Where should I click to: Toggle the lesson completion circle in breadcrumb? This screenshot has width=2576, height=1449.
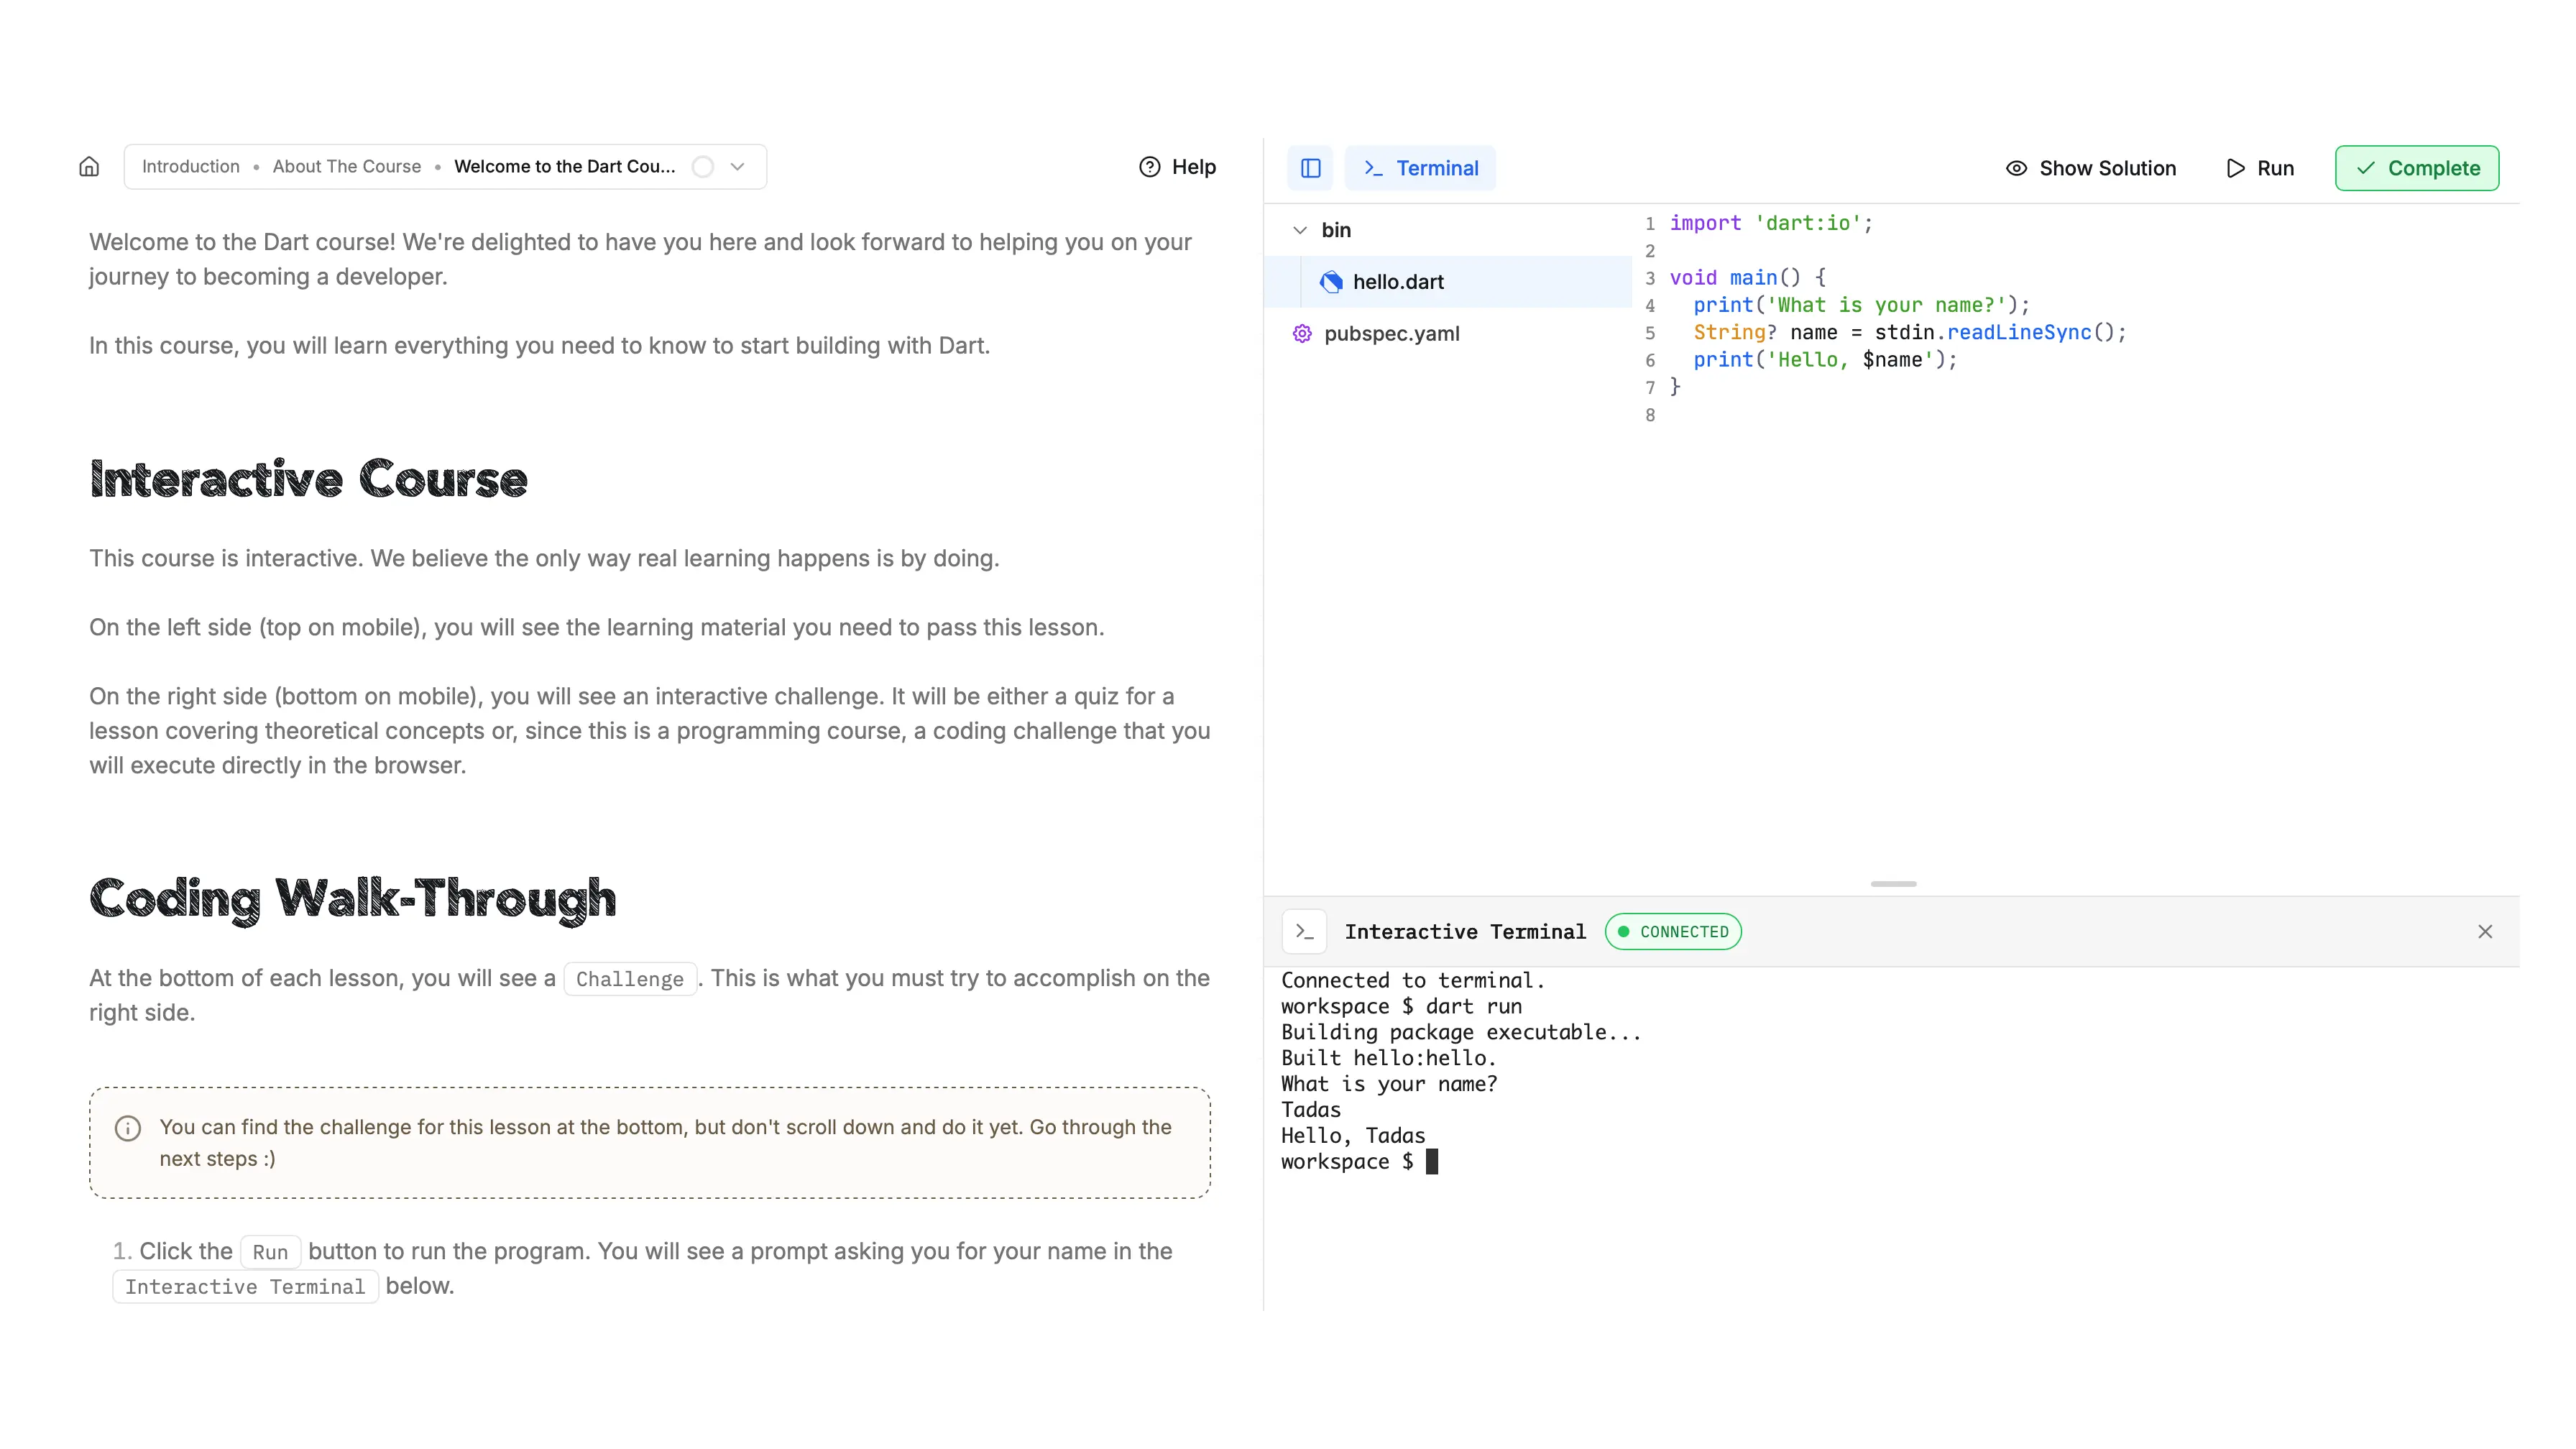pos(703,167)
